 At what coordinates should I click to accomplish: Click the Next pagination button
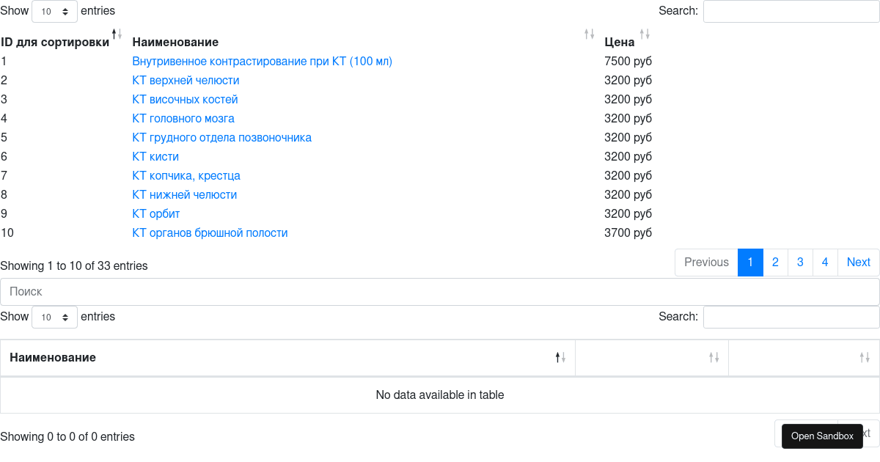click(x=858, y=262)
